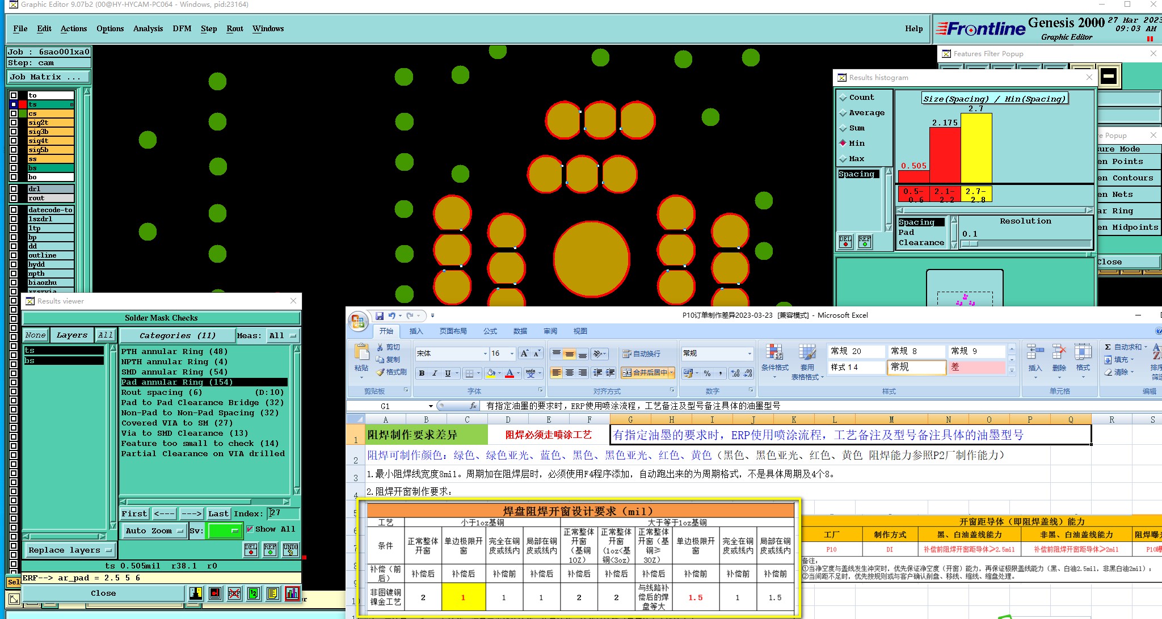Click the Resolution slider in histogram
1162x619 pixels.
1026,243
